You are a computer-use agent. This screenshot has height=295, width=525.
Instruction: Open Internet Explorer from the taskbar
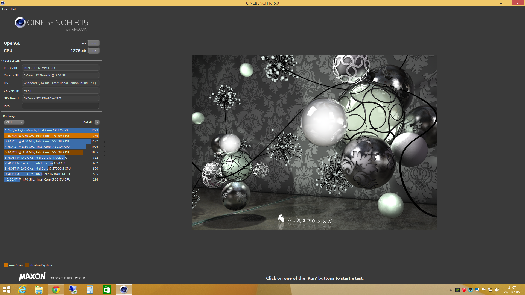point(22,290)
